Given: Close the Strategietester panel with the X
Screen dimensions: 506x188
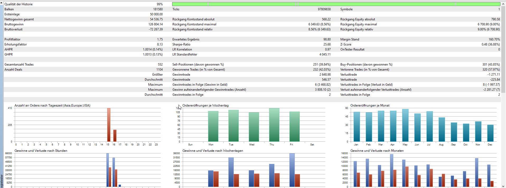Looking at the screenshot, I should pos(1,3).
